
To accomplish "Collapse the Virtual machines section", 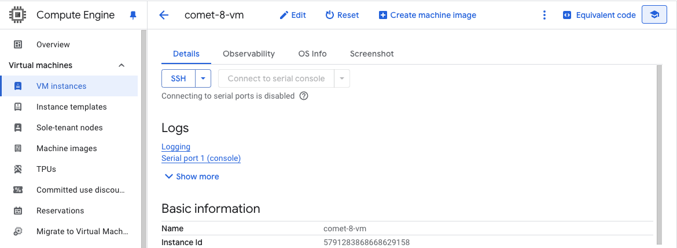I will point(122,65).
